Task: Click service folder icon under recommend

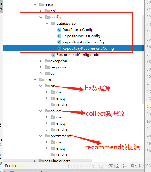Action: [x=53, y=155]
